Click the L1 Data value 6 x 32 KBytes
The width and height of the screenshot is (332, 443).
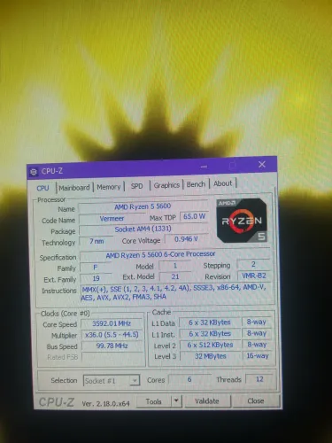point(210,323)
